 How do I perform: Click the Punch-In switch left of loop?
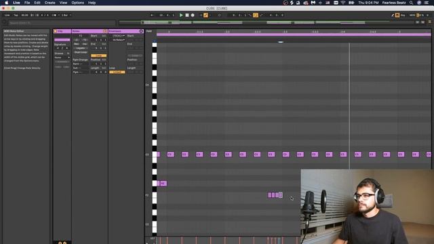tap(250, 15)
